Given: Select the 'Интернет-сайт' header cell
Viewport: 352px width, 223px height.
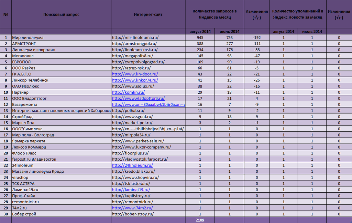Looking at the screenshot, I should point(148,14).
